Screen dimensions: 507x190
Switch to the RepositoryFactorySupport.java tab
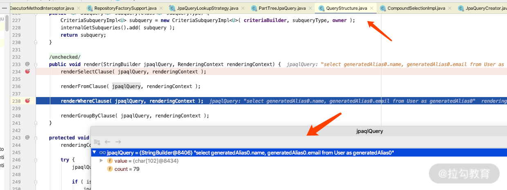[x=125, y=8]
